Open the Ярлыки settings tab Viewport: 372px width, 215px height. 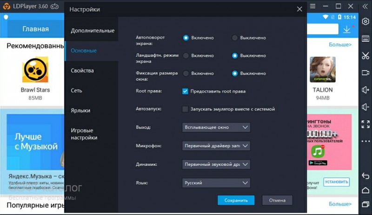click(x=91, y=111)
